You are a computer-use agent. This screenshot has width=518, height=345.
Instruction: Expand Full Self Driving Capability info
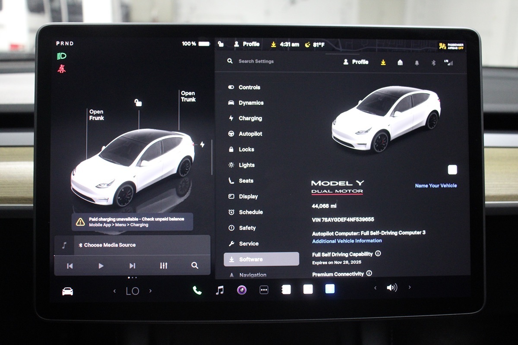[x=378, y=254]
